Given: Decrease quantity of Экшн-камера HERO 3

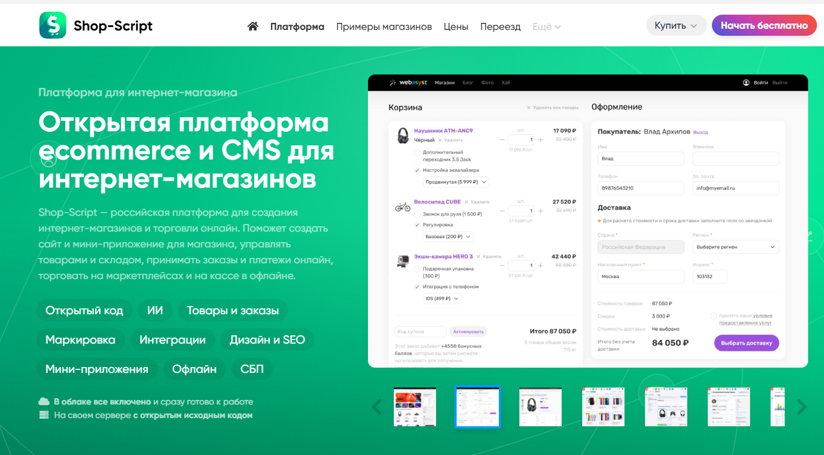Looking at the screenshot, I should pyautogui.click(x=502, y=266).
